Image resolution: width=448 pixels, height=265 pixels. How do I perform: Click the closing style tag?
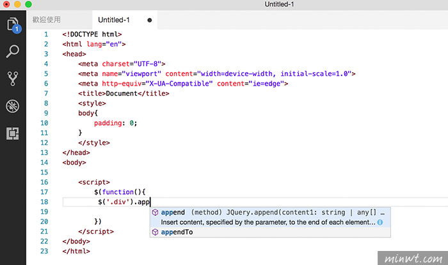pyautogui.click(x=94, y=143)
